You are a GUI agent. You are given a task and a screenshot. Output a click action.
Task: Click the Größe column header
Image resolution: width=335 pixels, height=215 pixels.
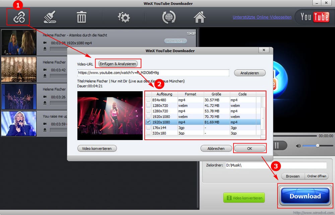[216, 94]
